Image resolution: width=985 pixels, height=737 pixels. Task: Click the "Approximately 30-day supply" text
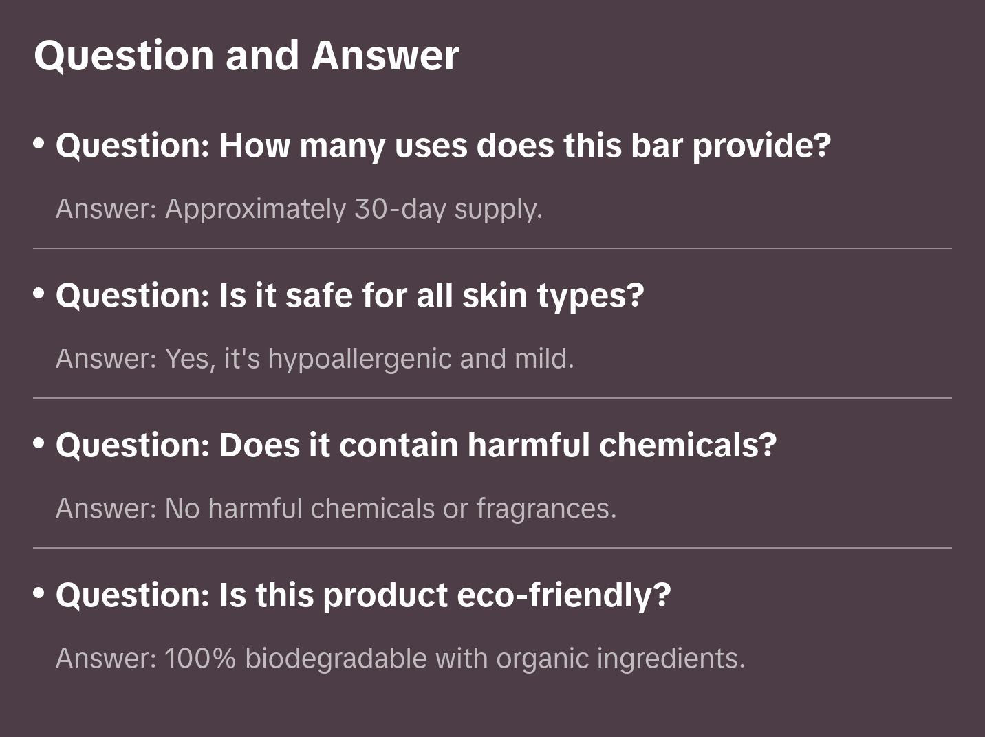354,209
